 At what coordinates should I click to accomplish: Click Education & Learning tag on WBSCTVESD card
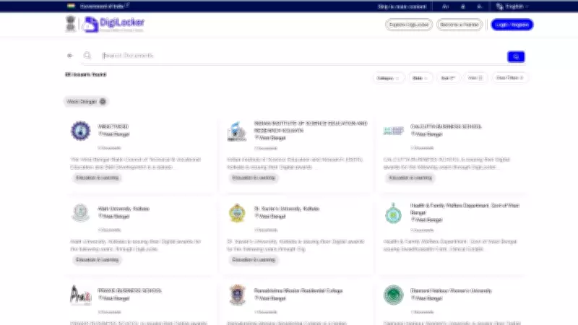pyautogui.click(x=98, y=178)
